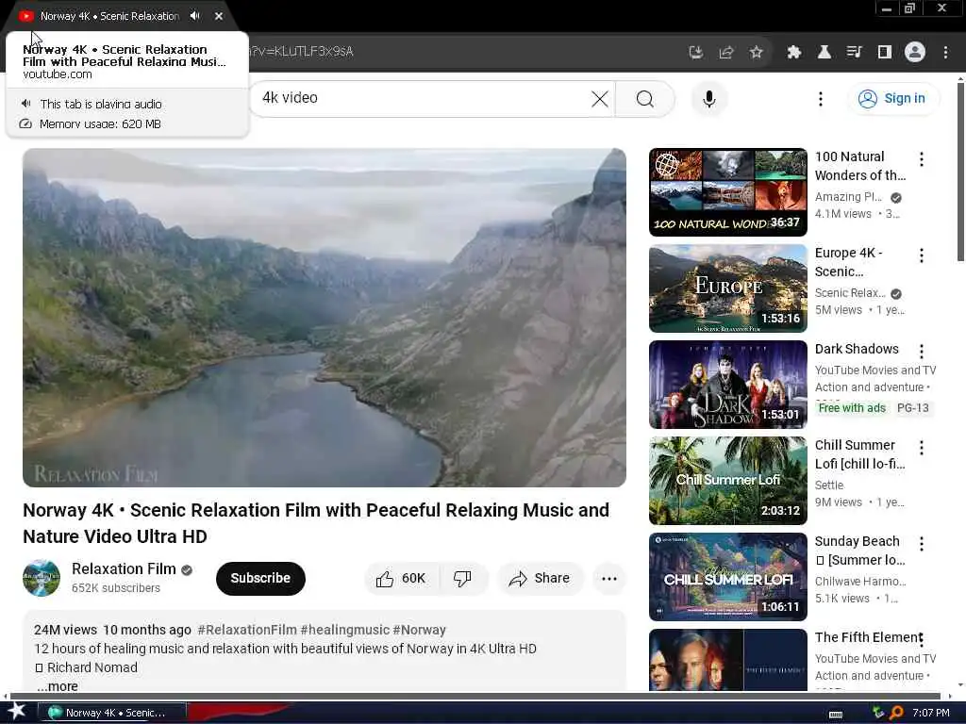Open 100 Natural Wonders thumbnail
The image size is (966, 724).
coord(727,192)
